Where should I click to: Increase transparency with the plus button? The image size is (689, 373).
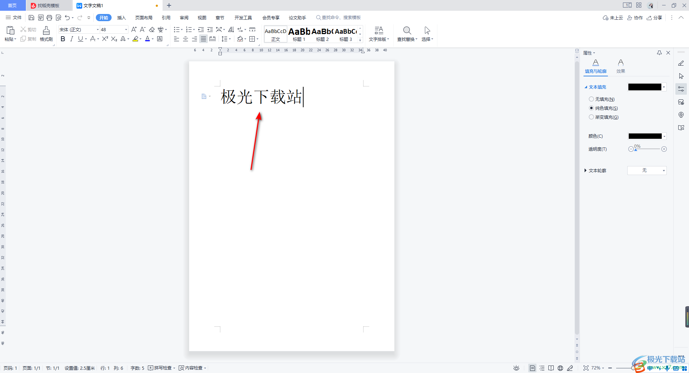tap(664, 149)
